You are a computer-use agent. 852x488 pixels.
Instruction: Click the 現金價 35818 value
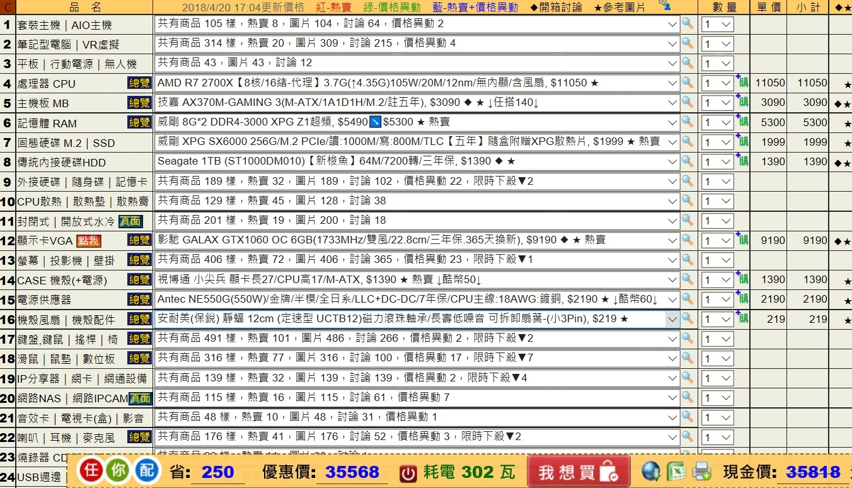tap(813, 472)
